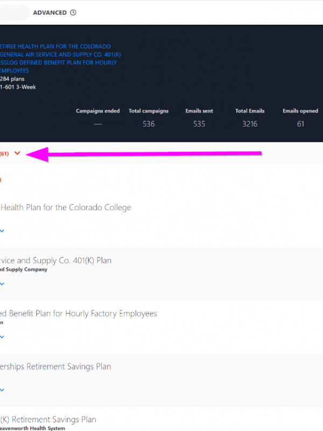Select the erships Retirement Savings Plan title
Screen dimensions: 323x431
[x=55, y=366]
